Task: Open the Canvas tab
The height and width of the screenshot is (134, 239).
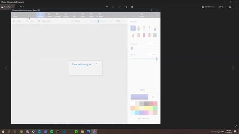Action: [x=91, y=15]
